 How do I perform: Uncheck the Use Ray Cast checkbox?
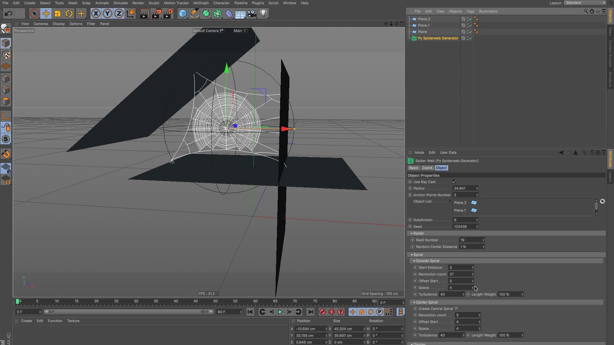(x=454, y=182)
